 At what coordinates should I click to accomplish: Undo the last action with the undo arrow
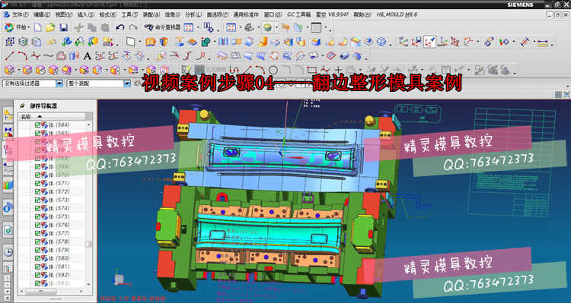tap(120, 27)
